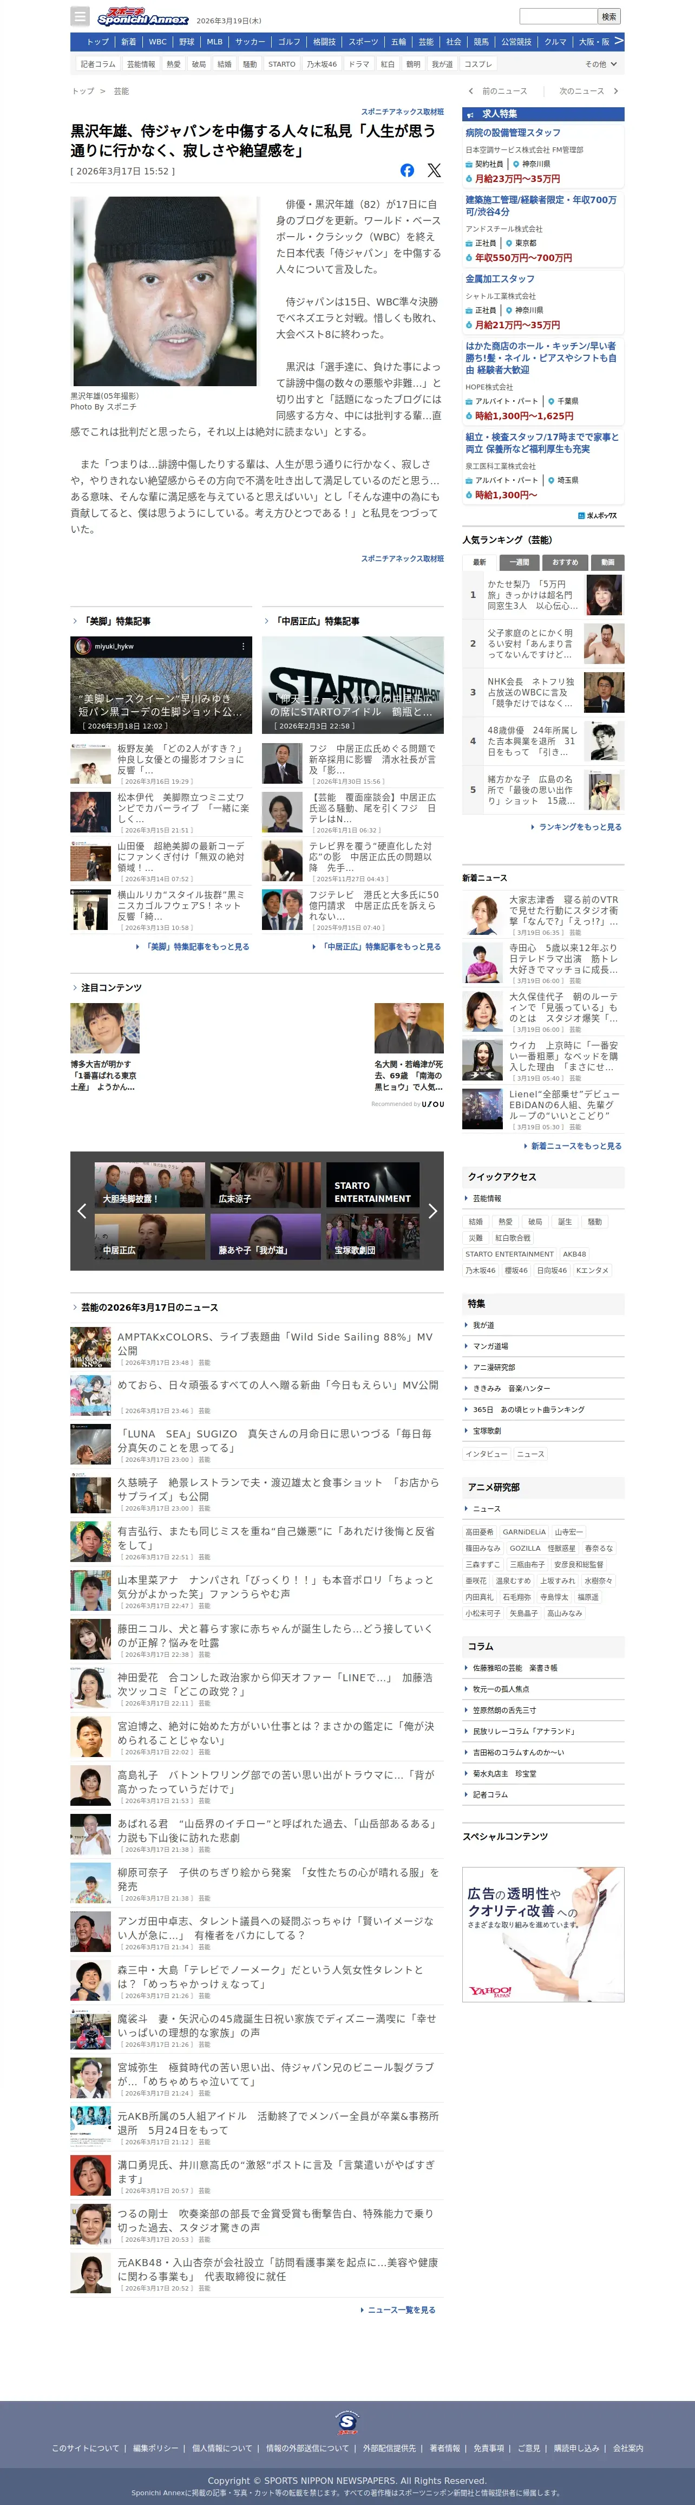This screenshot has height=2505, width=695.
Task: Open the MLB navigation item
Action: [215, 42]
